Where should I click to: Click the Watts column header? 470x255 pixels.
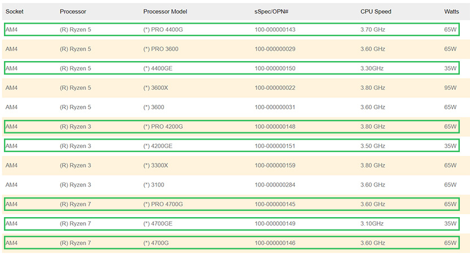[x=451, y=12]
